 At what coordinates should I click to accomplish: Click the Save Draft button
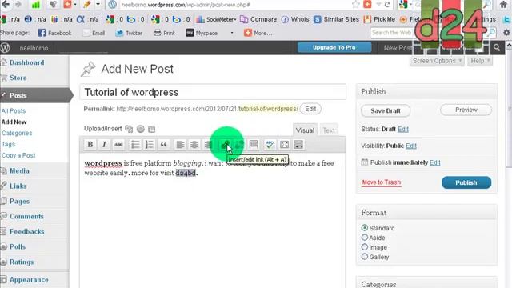pyautogui.click(x=386, y=111)
